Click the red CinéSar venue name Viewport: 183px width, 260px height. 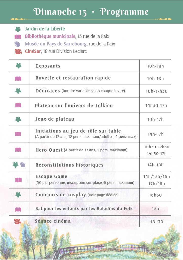tap(33, 52)
